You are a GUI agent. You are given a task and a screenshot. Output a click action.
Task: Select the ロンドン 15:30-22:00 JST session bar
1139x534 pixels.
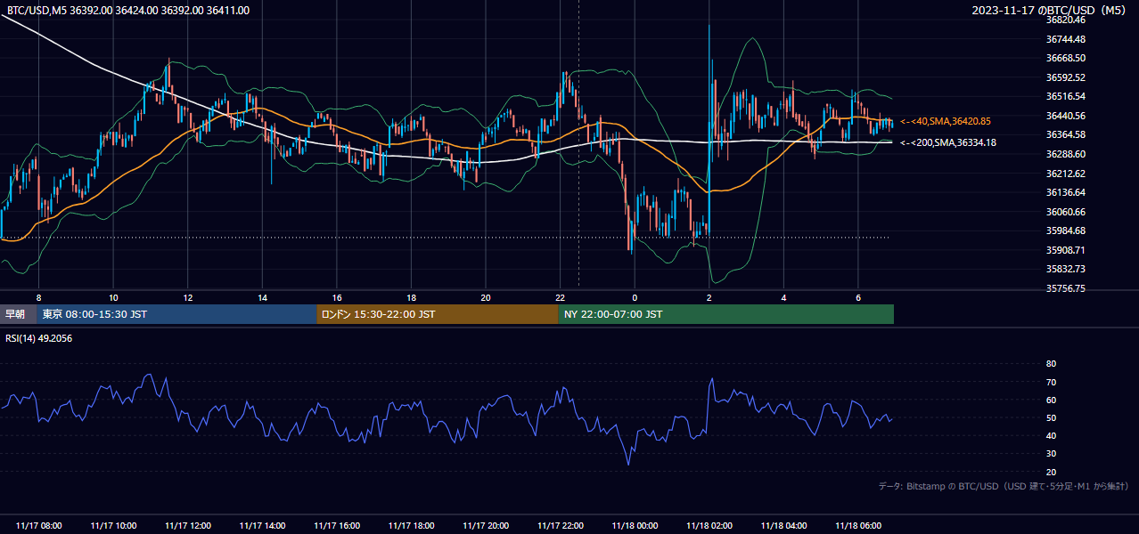[438, 314]
